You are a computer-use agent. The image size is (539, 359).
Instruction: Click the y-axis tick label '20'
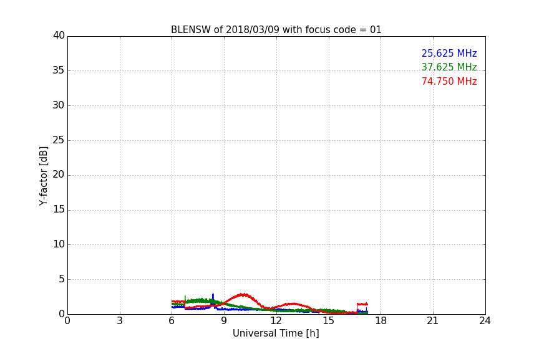(59, 175)
